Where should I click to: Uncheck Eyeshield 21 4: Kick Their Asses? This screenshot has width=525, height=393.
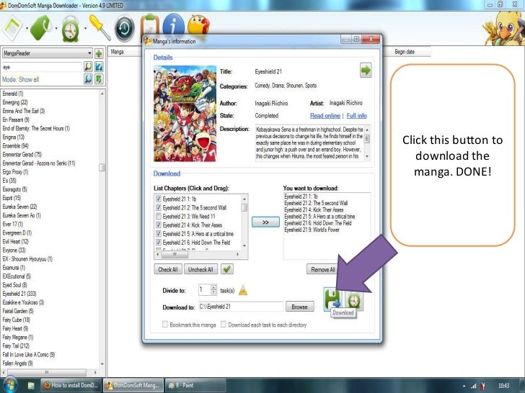[159, 225]
